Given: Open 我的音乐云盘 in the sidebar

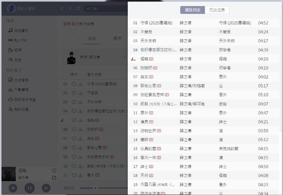Looking at the screenshot, I should [x=22, y=99].
